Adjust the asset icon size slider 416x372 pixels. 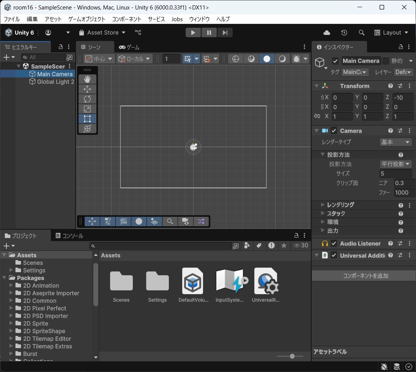coord(292,356)
